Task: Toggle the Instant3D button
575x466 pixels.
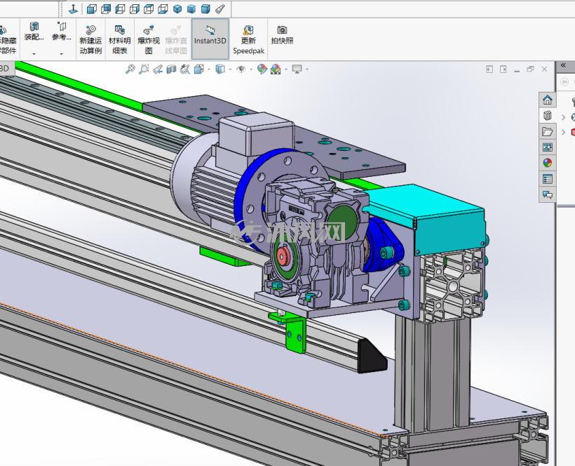Action: click(210, 39)
